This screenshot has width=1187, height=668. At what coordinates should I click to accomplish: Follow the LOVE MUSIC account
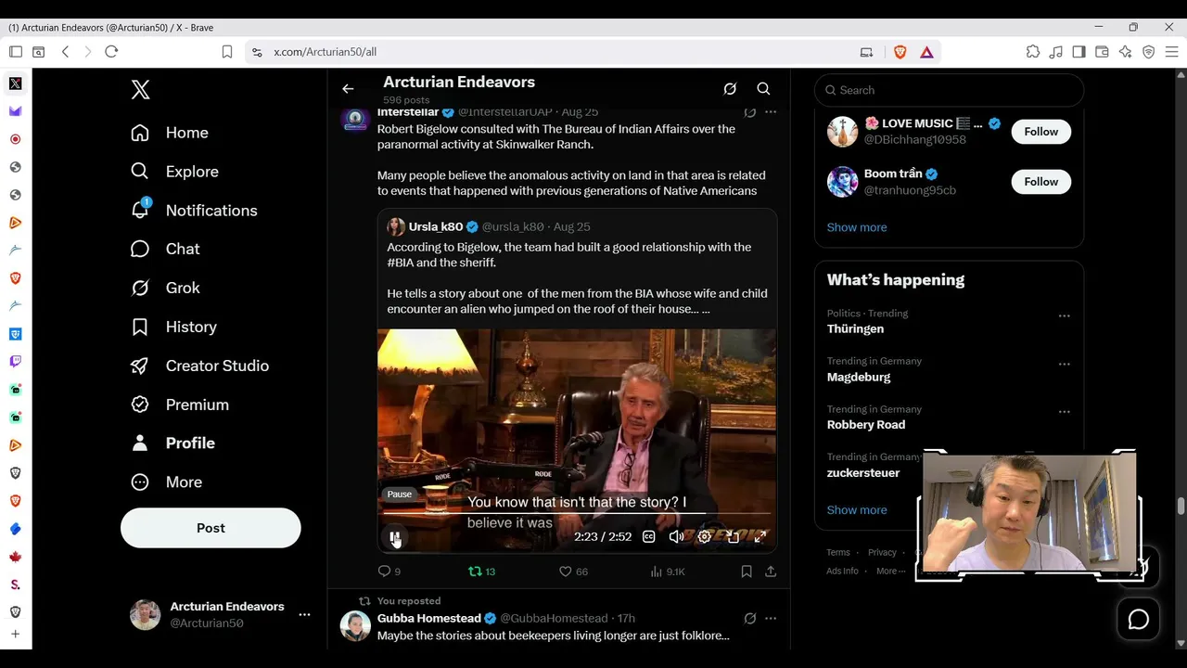click(x=1040, y=132)
